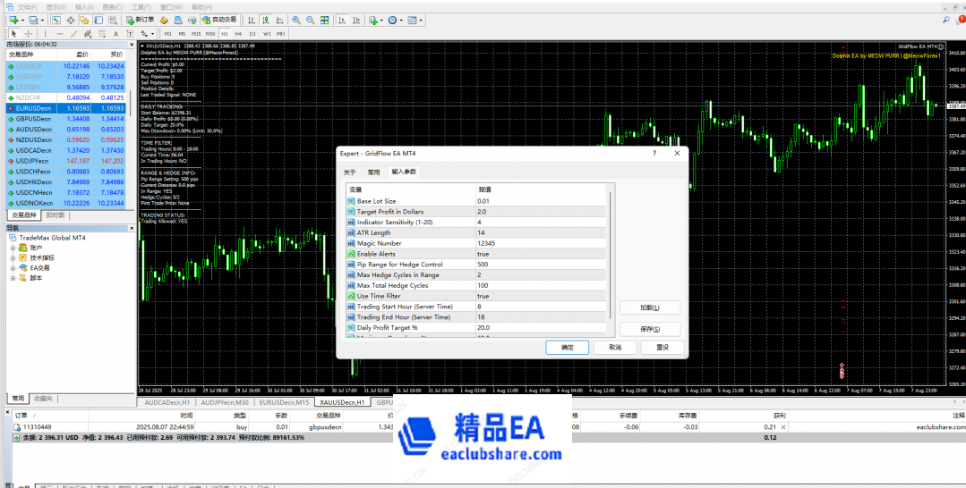Toggle the 自动交易 (AutoTrading) button

(x=219, y=20)
